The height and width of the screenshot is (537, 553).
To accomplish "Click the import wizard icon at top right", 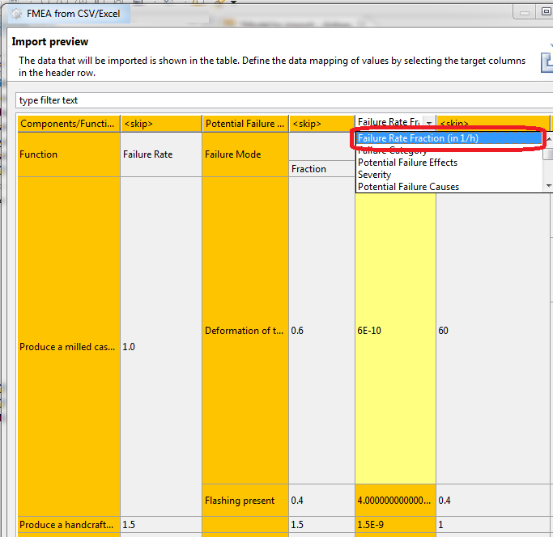I will [547, 64].
